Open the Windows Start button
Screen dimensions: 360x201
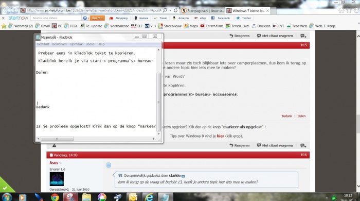(7, 197)
